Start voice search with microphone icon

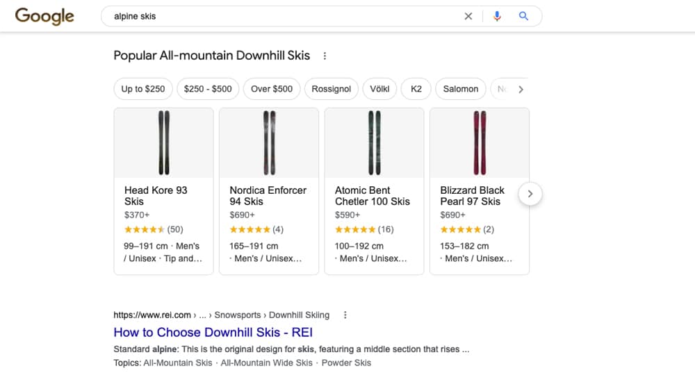(496, 16)
